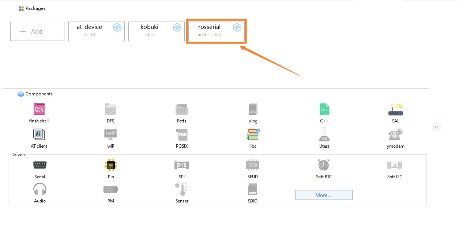
Task: Select the Soft I2C driver icon
Action: point(395,165)
